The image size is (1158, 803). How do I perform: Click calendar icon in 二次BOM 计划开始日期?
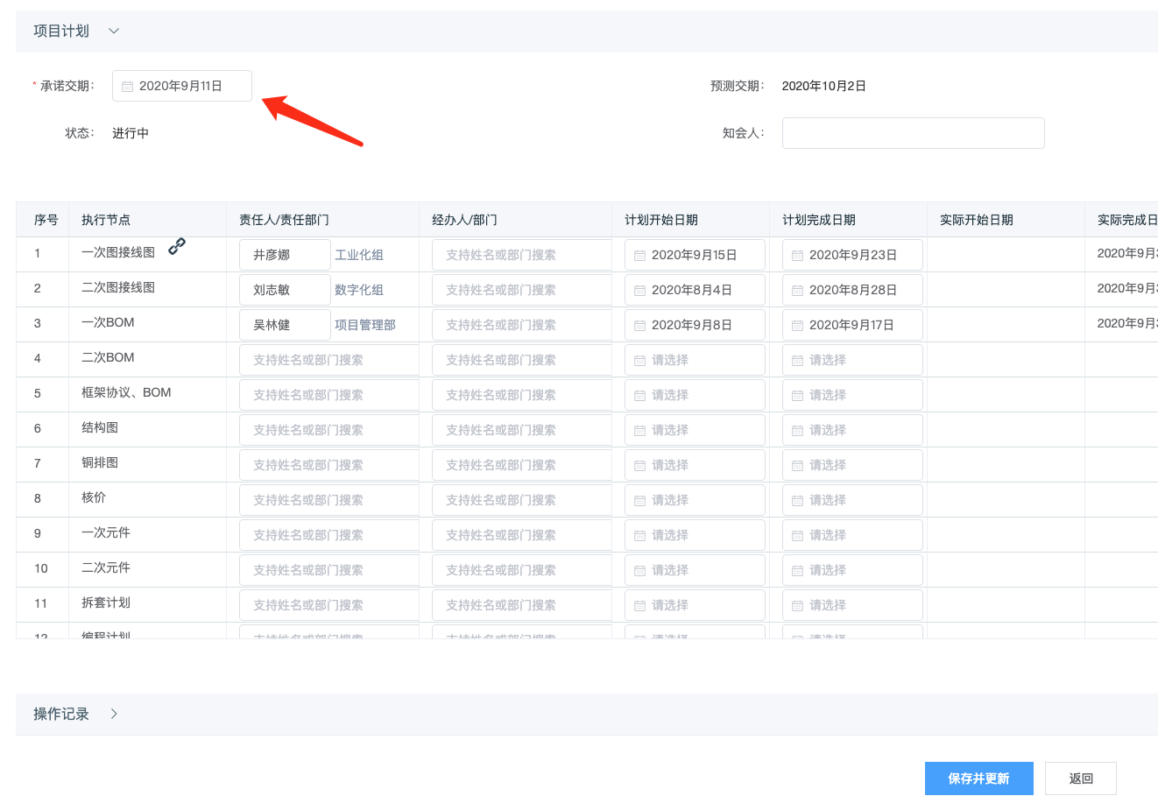[639, 361]
